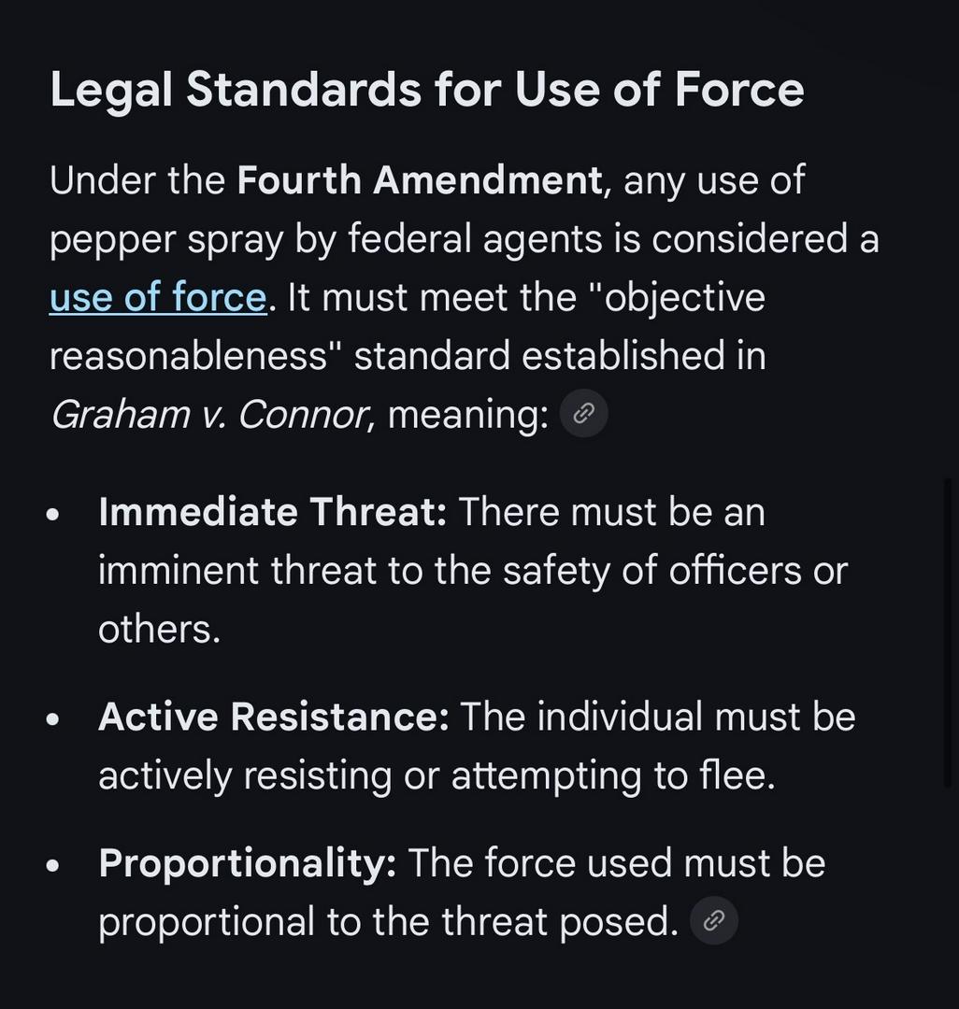Click the text "safety of officers or"

(x=674, y=571)
